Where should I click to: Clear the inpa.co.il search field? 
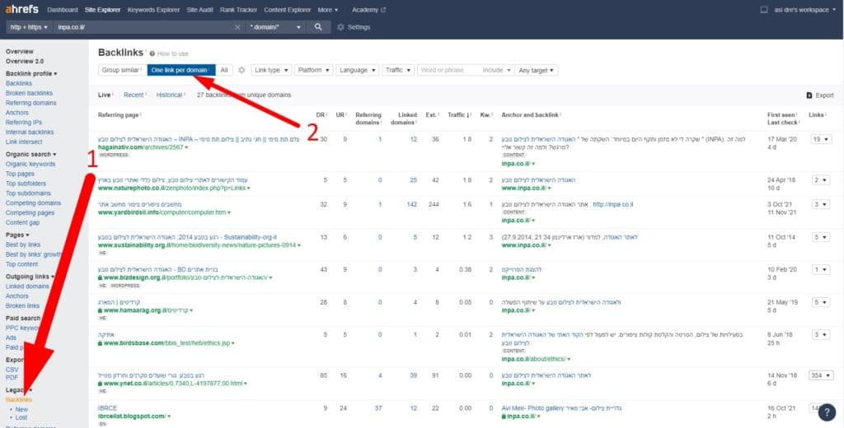click(237, 27)
